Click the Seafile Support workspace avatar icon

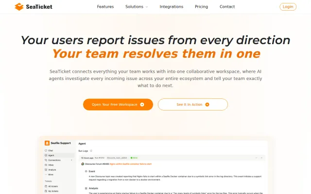click(x=47, y=143)
